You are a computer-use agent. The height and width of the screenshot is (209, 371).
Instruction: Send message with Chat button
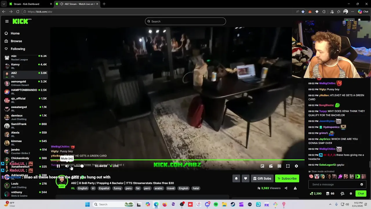(361, 194)
